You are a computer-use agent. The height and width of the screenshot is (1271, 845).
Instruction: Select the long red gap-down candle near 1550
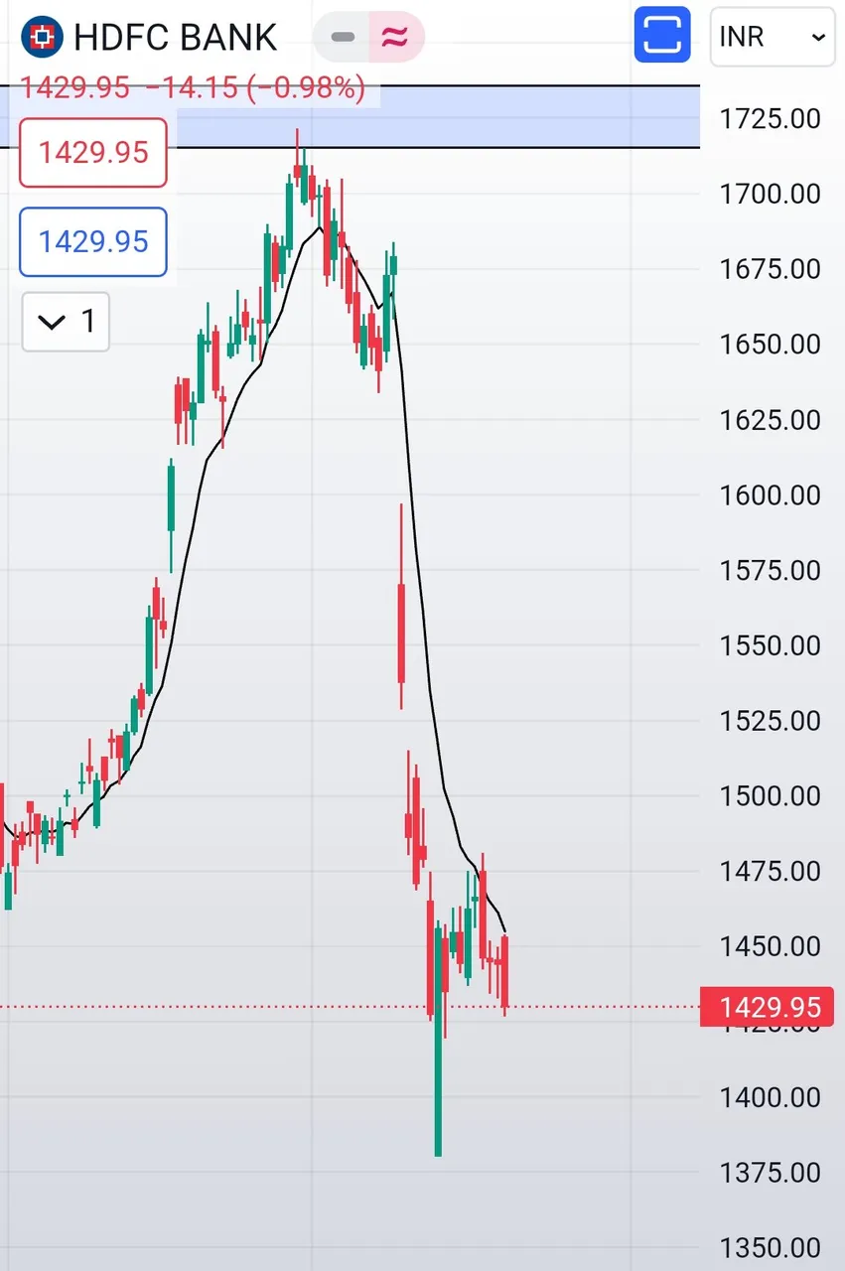tap(401, 633)
